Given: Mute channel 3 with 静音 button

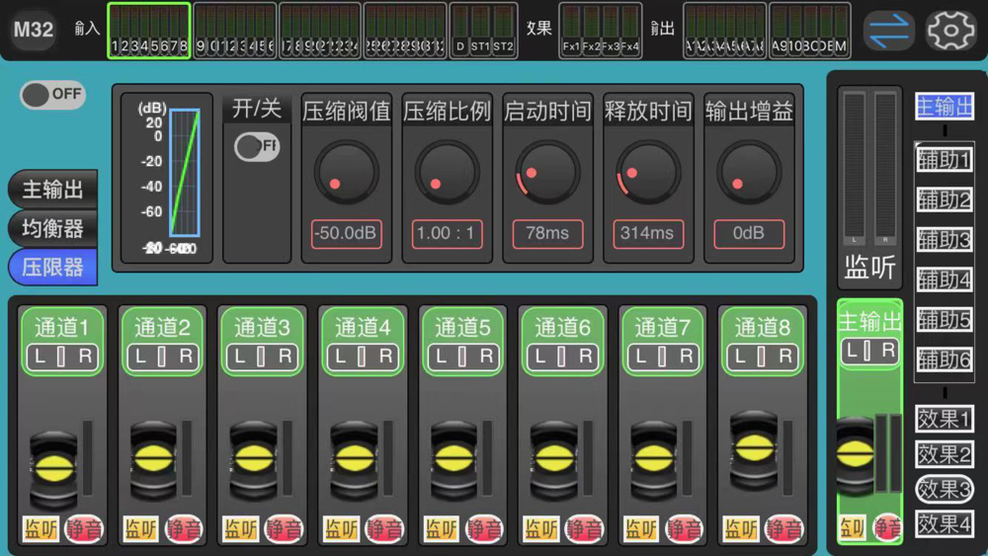Looking at the screenshot, I should pyautogui.click(x=283, y=529).
